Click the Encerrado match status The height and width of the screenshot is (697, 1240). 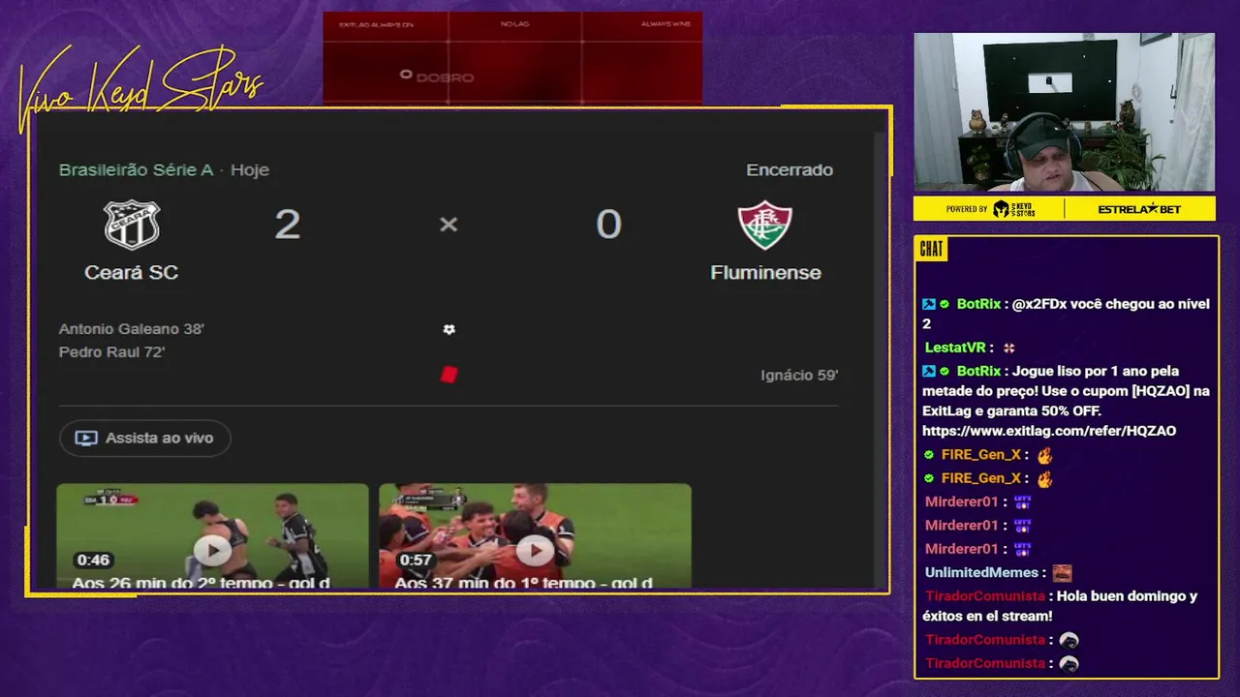coord(790,170)
